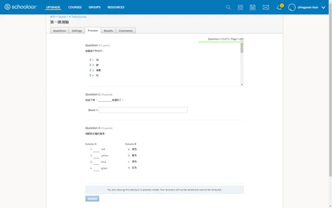Click the Submit button
This screenshot has height=208, width=332.
point(92,199)
